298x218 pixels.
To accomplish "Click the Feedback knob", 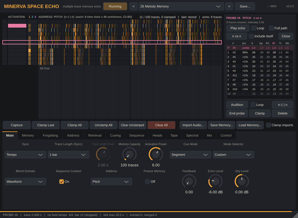I will (x=189, y=181).
